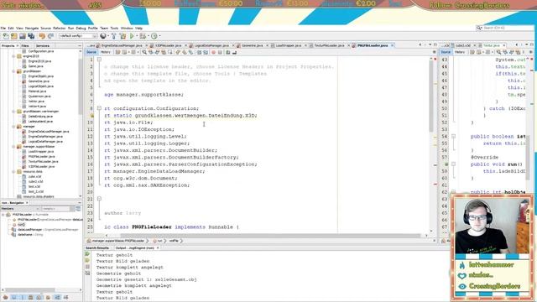Viewport: 537px width, 302px height.
Task: Open the Tools menu
Action: (x=114, y=28)
